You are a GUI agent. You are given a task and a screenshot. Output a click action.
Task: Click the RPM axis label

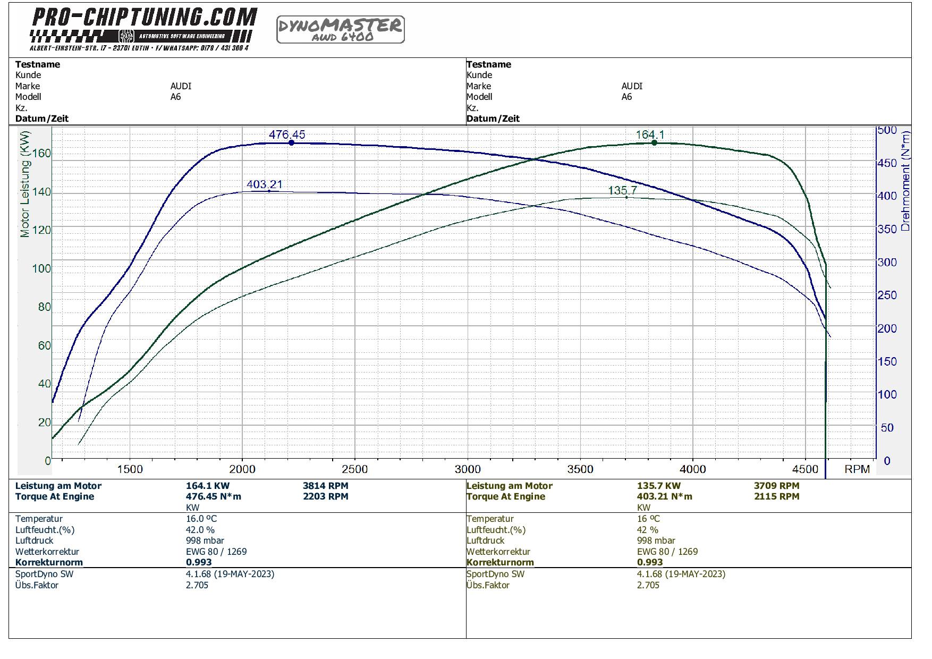pos(857,469)
